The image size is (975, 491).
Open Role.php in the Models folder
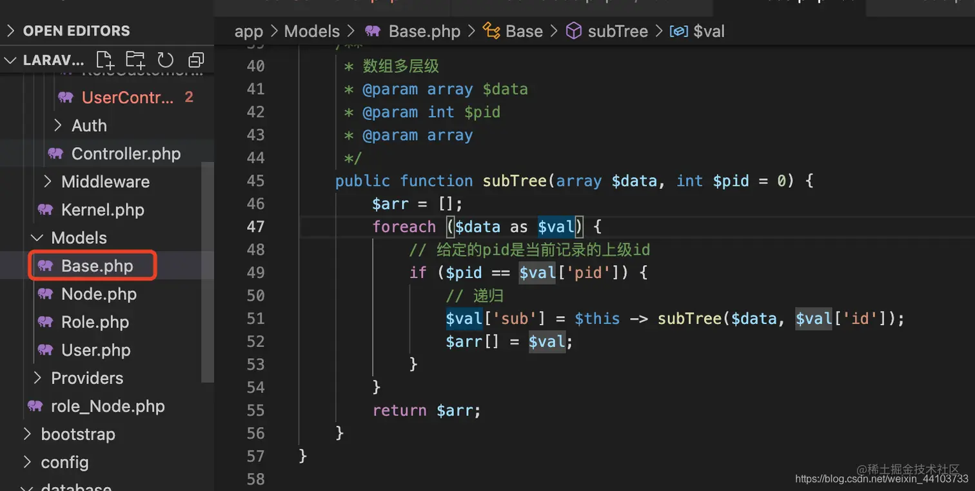tap(95, 322)
